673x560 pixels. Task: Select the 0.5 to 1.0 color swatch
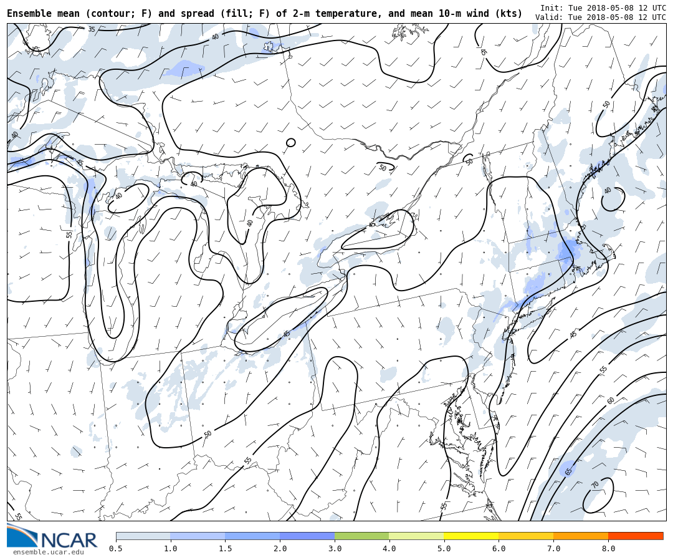point(143,536)
